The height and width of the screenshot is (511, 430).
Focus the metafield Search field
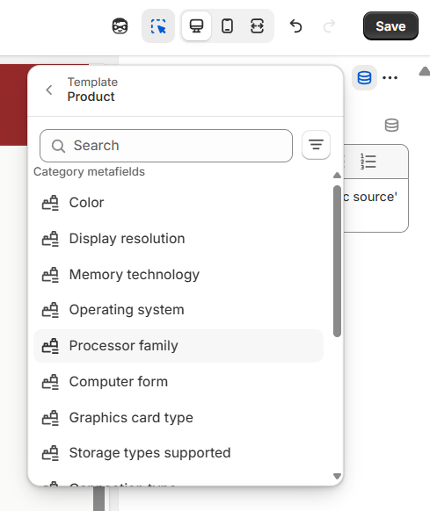(x=166, y=146)
